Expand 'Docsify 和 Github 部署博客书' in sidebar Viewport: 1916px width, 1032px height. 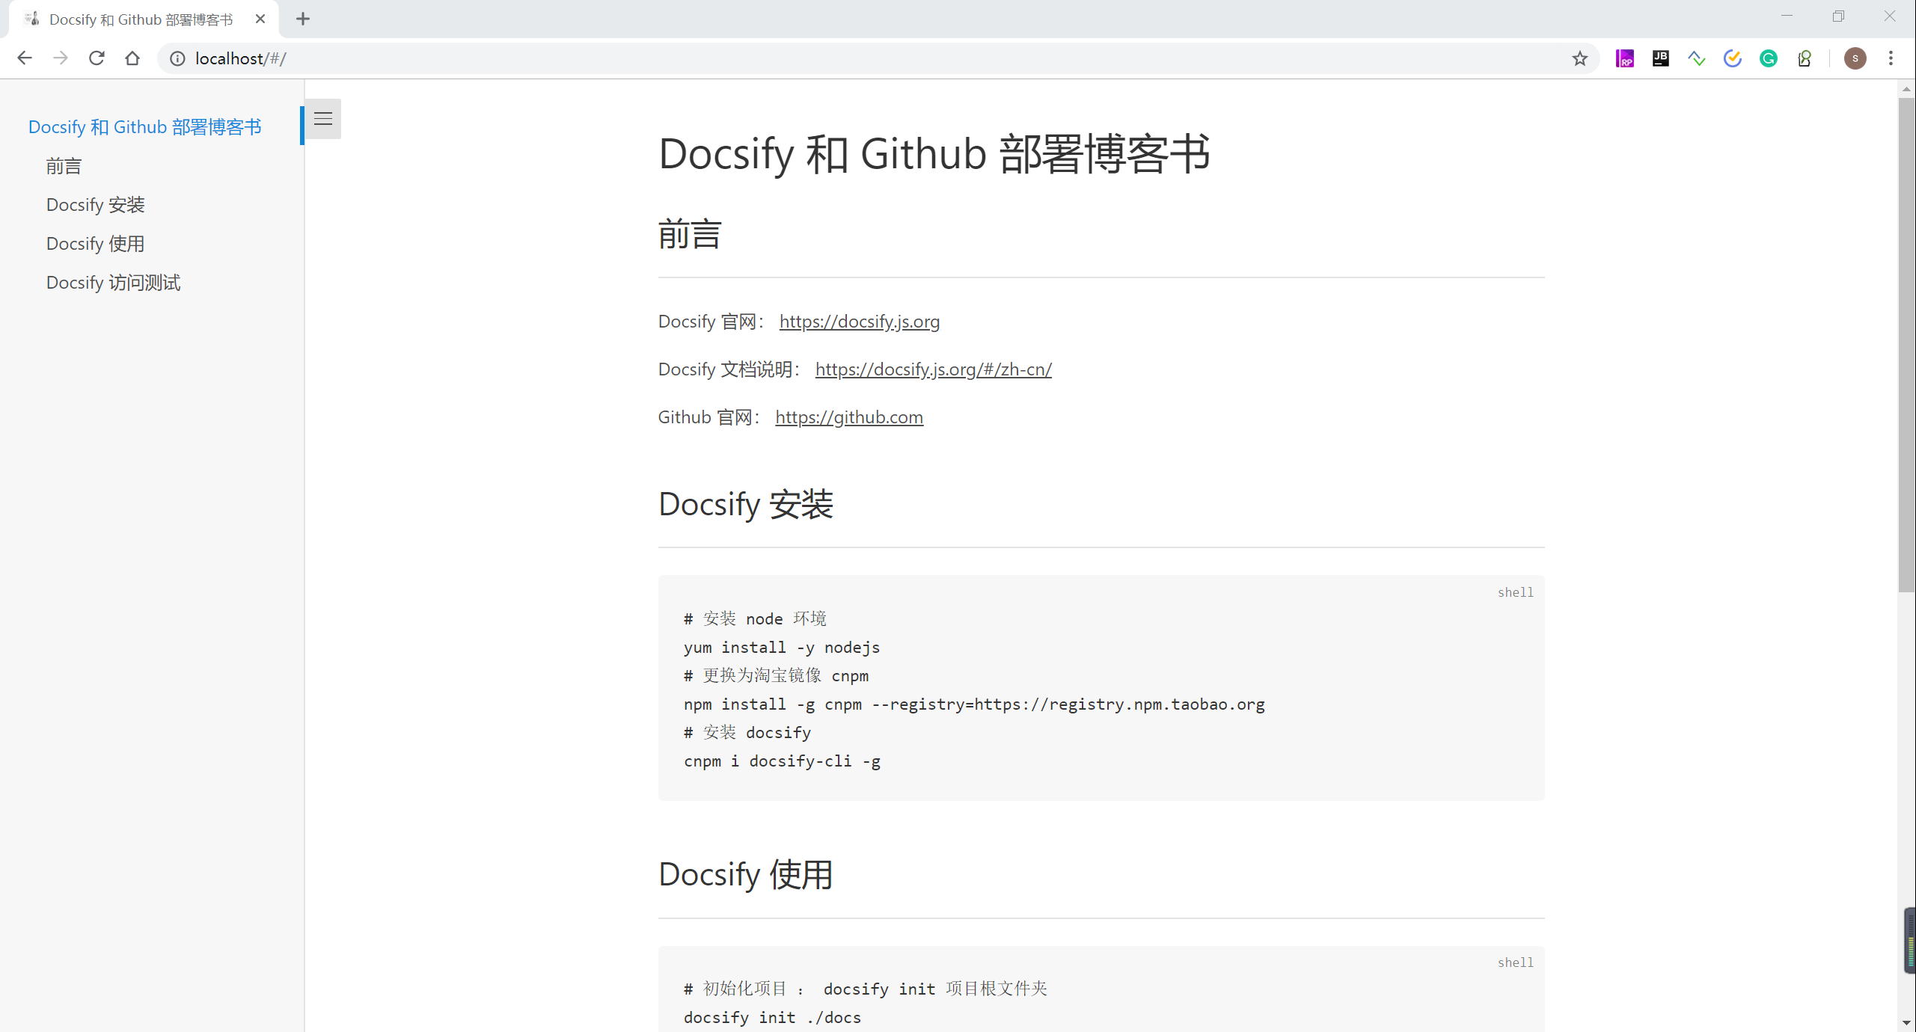tap(144, 126)
